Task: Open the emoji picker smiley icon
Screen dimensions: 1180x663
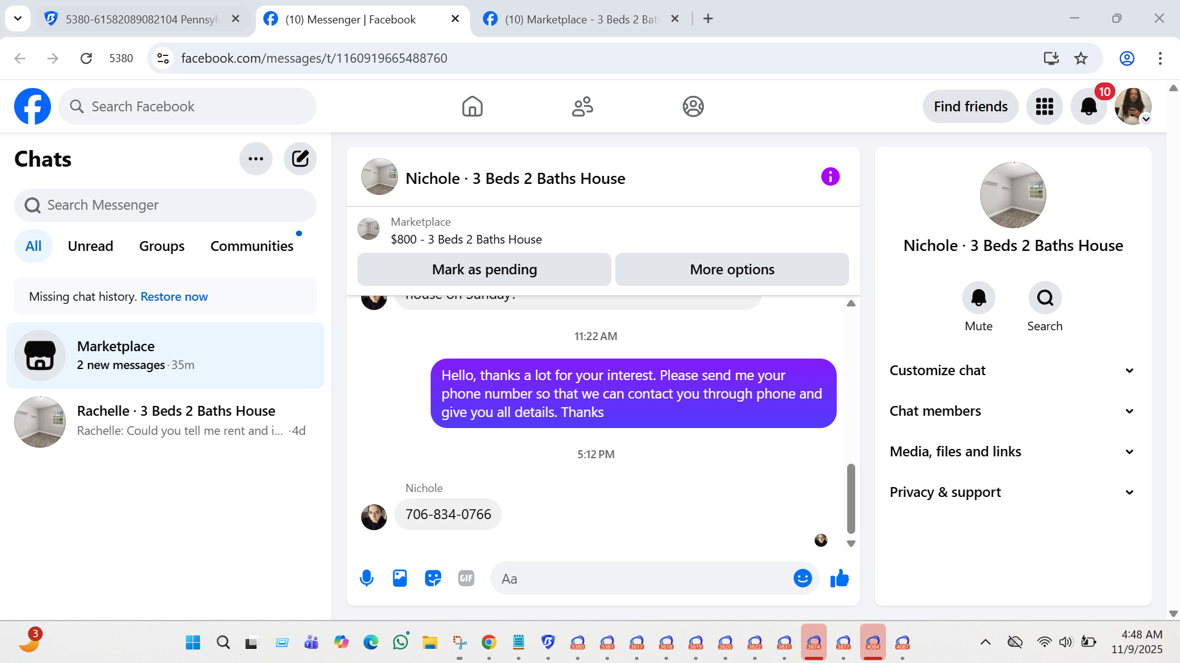Action: [x=802, y=578]
